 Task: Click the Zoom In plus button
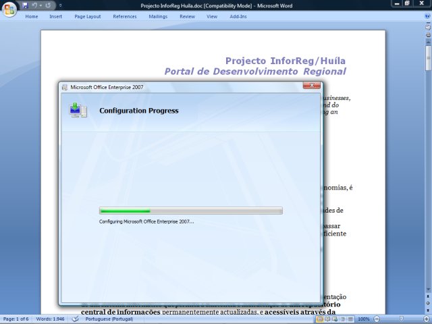(x=427, y=319)
